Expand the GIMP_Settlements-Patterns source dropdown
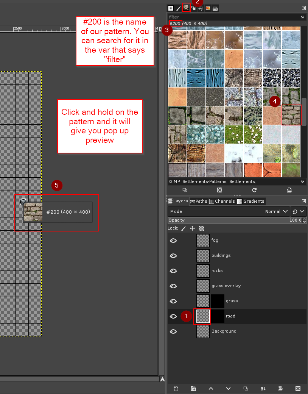Viewport: 308px width, 394px height. pyautogui.click(x=302, y=181)
